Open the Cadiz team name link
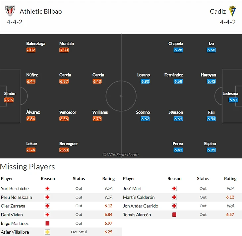The width and height of the screenshot is (242, 236). pyautogui.click(x=218, y=11)
